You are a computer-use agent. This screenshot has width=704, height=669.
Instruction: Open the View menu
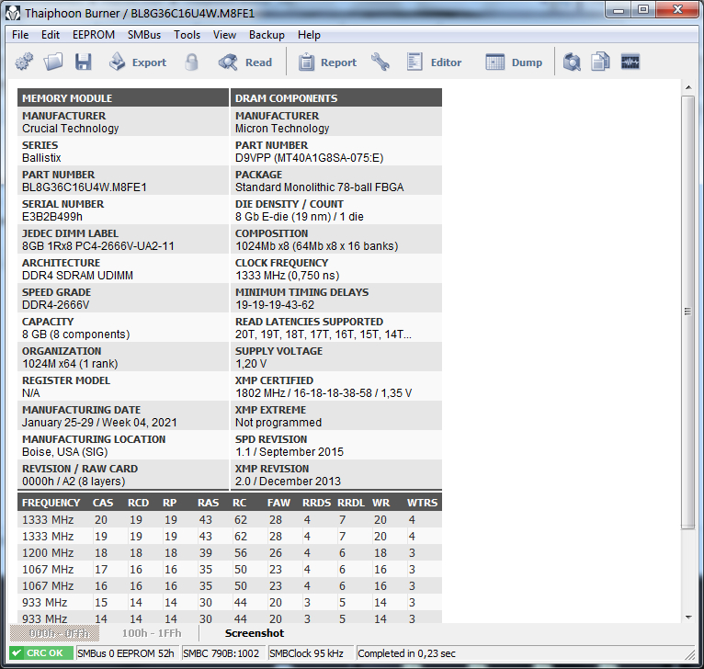pyautogui.click(x=224, y=35)
